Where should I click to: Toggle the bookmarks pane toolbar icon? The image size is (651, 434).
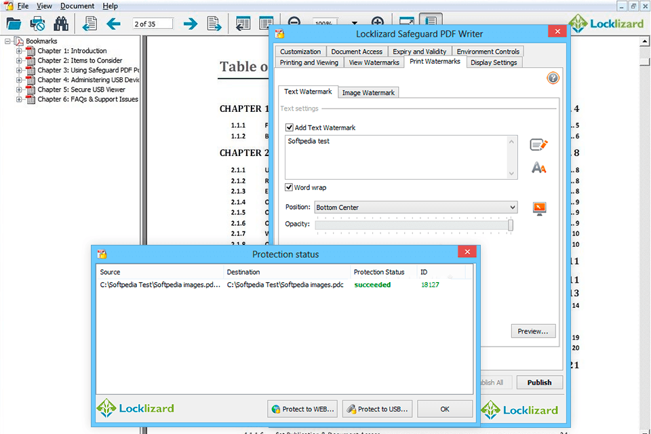pyautogui.click(x=431, y=21)
